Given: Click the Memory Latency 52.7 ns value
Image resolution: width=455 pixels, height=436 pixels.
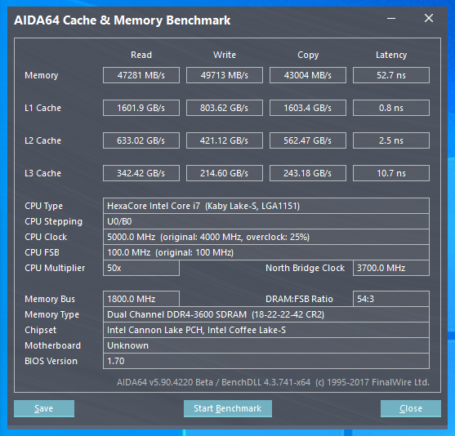Looking at the screenshot, I should click(x=390, y=75).
